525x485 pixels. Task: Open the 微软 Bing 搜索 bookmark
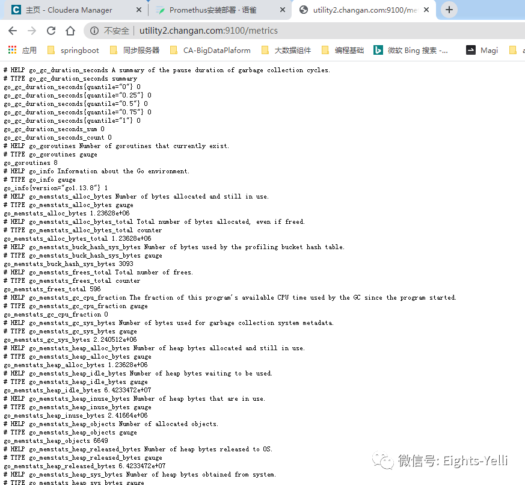coord(411,50)
